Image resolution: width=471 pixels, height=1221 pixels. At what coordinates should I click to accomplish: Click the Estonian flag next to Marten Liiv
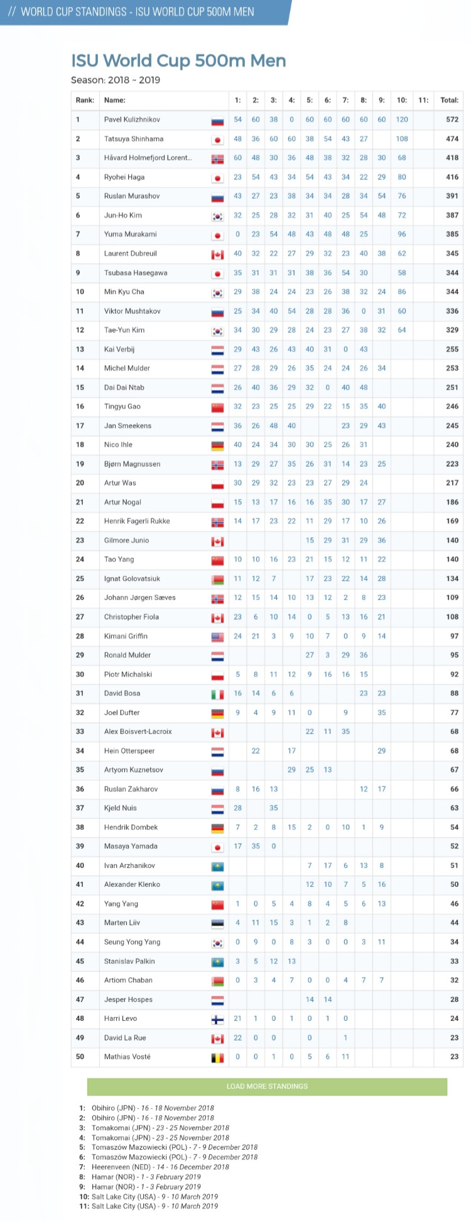(217, 923)
